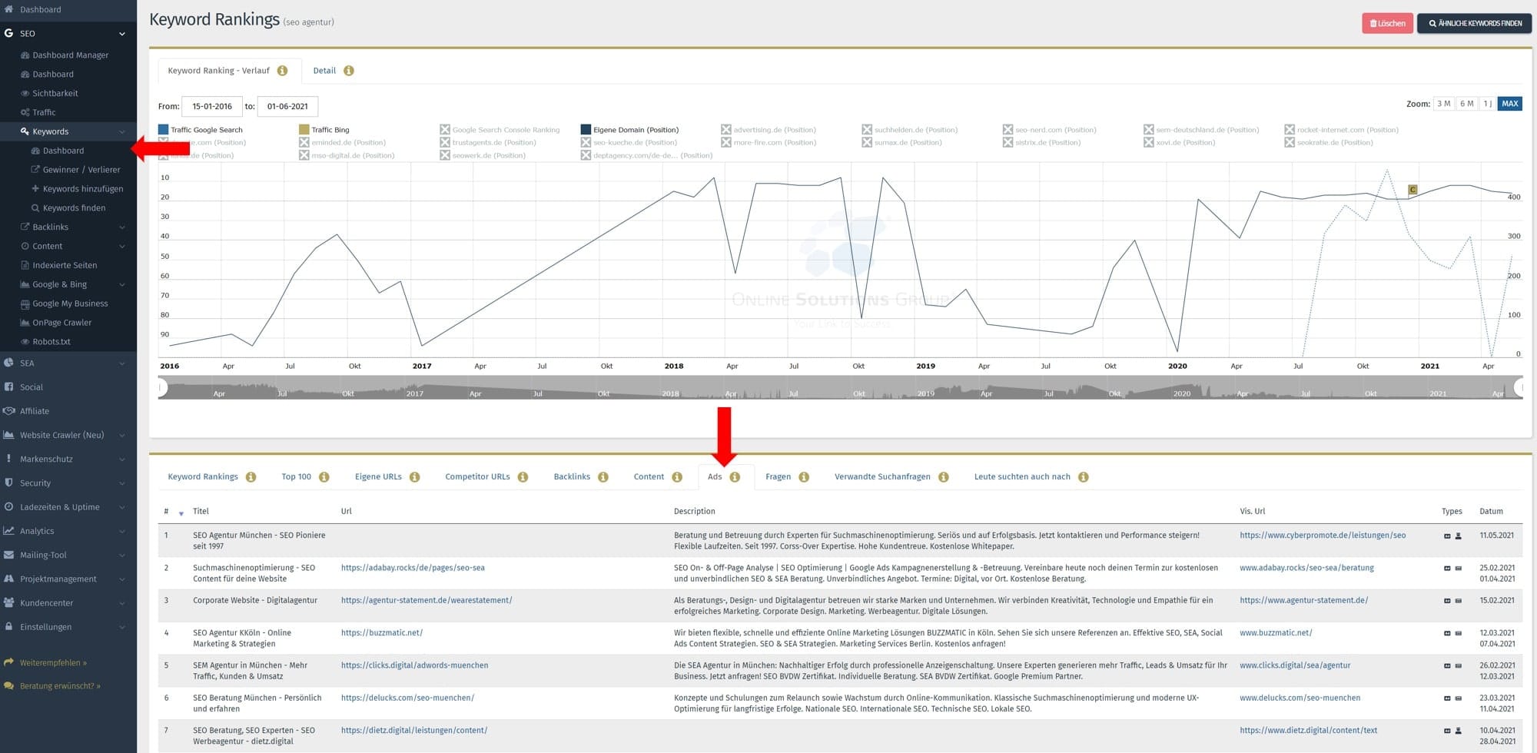Toggle Eigene Domain (Position) series
The width and height of the screenshot is (1537, 753).
pyautogui.click(x=630, y=130)
